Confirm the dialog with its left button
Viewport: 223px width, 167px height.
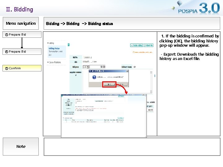pos(109,84)
